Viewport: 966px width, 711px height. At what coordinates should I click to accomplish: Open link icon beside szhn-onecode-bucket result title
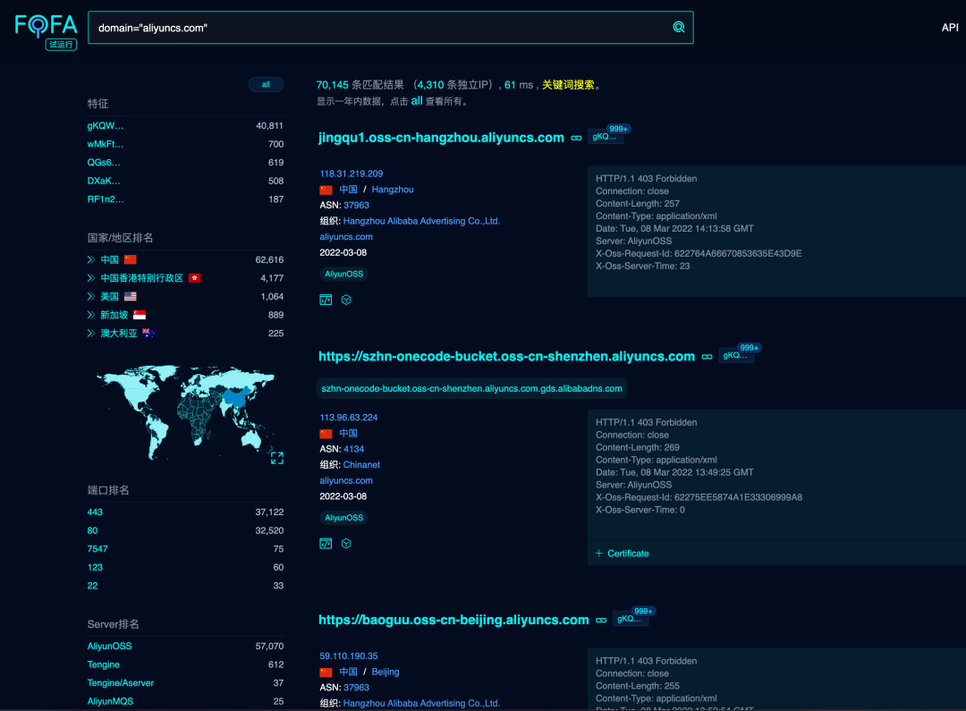click(707, 357)
